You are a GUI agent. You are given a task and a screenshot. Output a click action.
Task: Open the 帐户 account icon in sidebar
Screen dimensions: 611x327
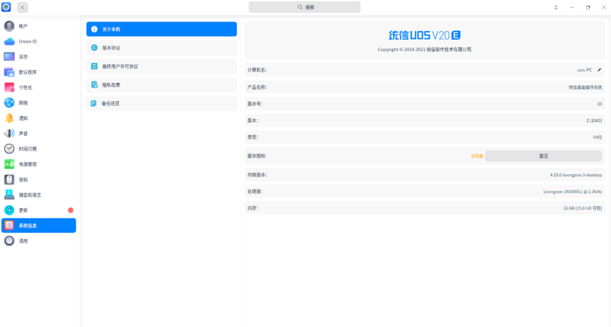click(9, 25)
